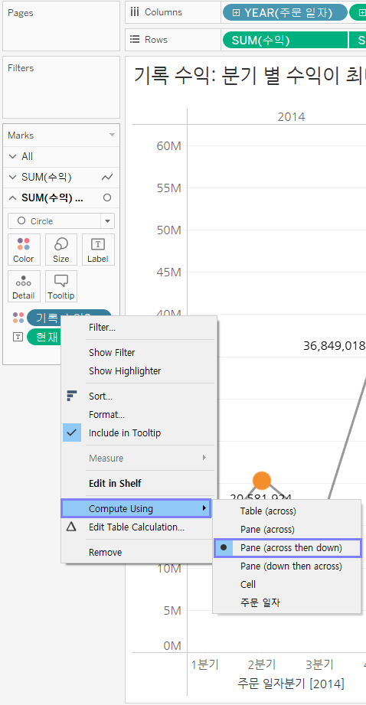The width and height of the screenshot is (366, 705).
Task: Select Pane (down then across) option
Action: (x=287, y=566)
